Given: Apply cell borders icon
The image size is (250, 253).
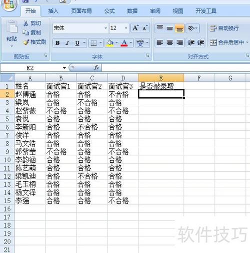Looking at the screenshot, I should (93, 43).
